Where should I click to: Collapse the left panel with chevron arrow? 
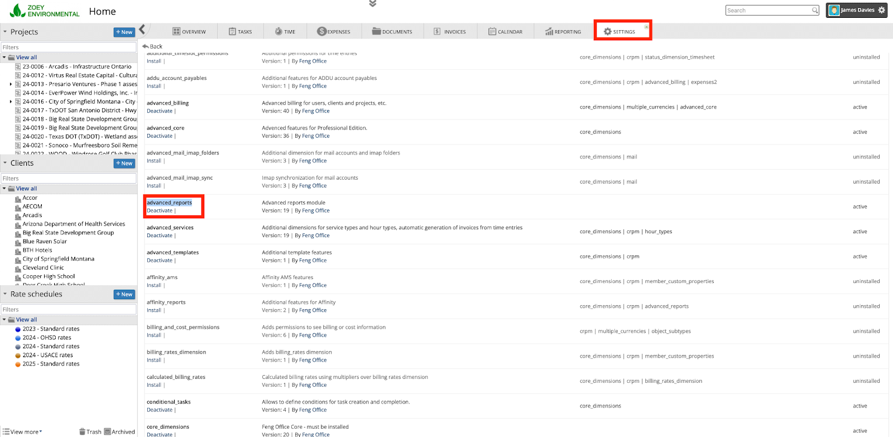click(x=142, y=30)
